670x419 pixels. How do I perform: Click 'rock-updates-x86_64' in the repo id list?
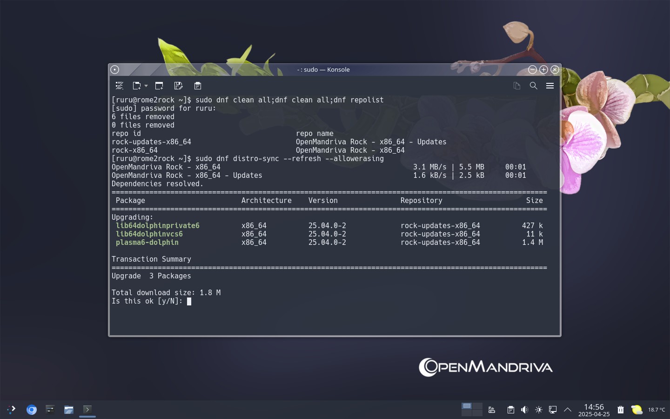[151, 142]
